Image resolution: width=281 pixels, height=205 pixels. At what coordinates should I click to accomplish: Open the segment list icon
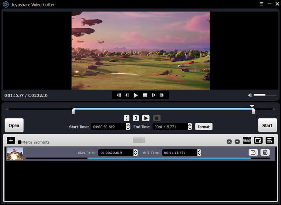pos(270,140)
